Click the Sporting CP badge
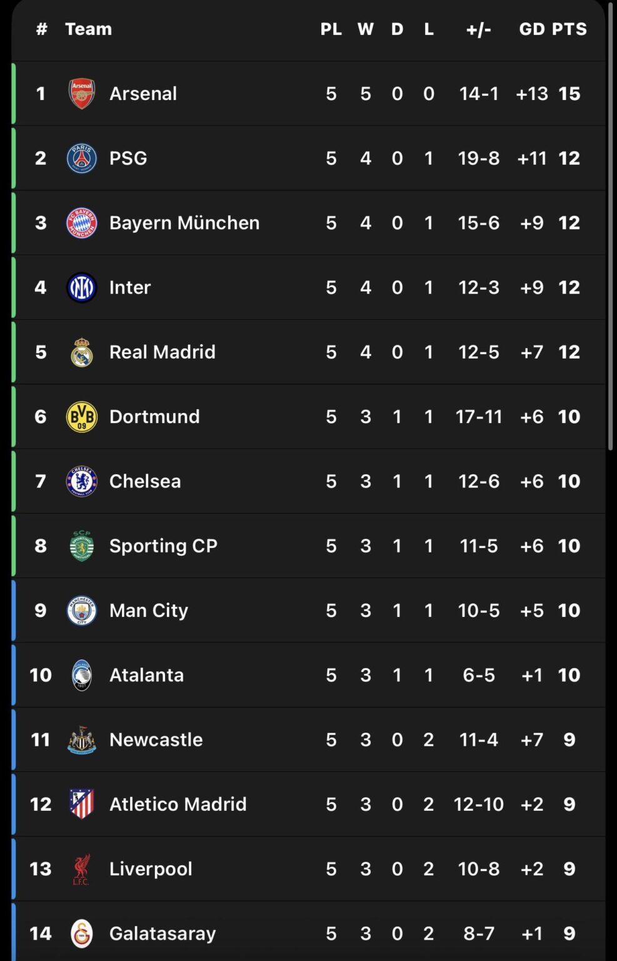617x961 pixels. tap(81, 545)
